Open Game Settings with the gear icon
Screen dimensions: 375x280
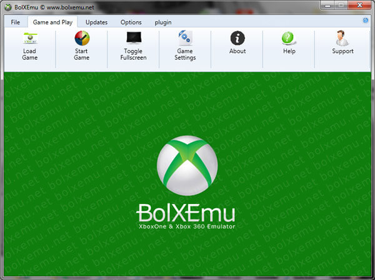[185, 37]
